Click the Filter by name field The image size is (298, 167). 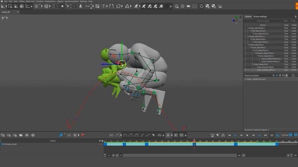tap(263, 21)
